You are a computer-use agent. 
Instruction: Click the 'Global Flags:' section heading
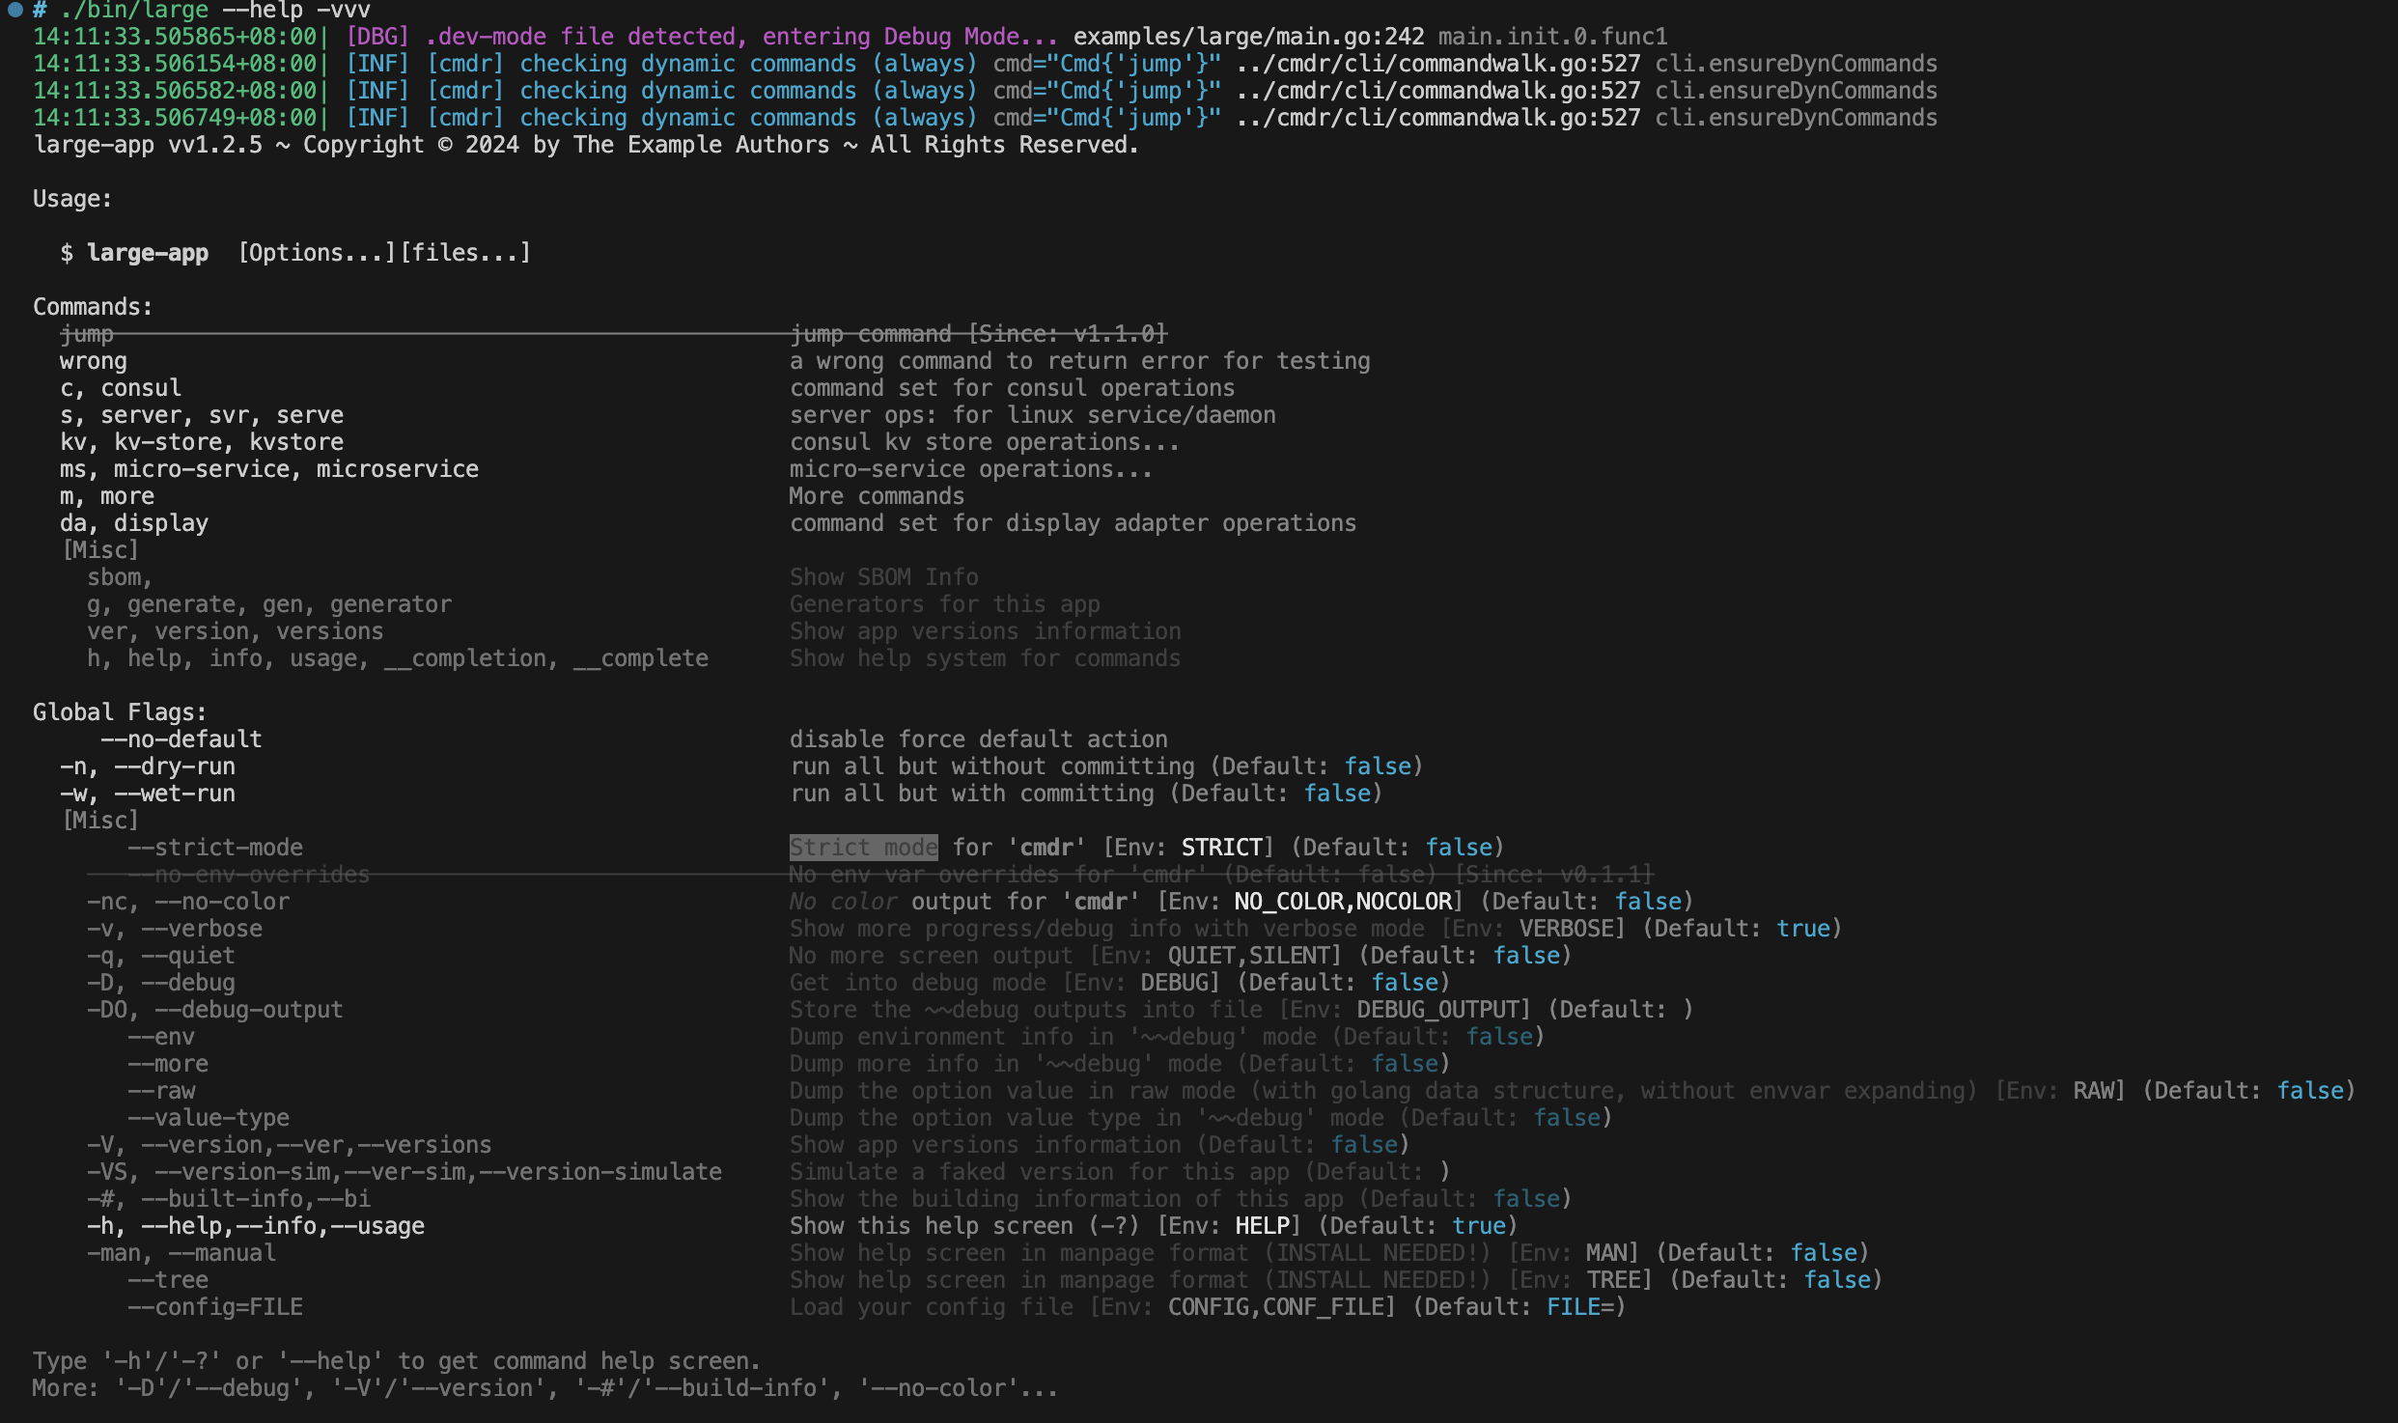[x=120, y=712]
